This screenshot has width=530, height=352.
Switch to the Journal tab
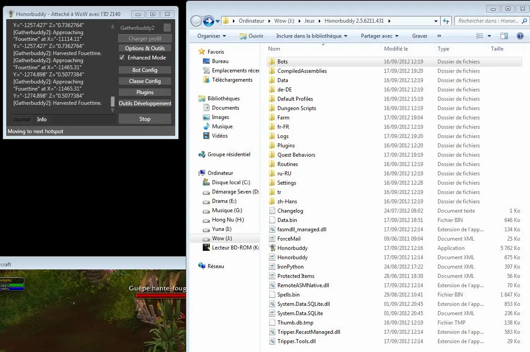(x=22, y=119)
